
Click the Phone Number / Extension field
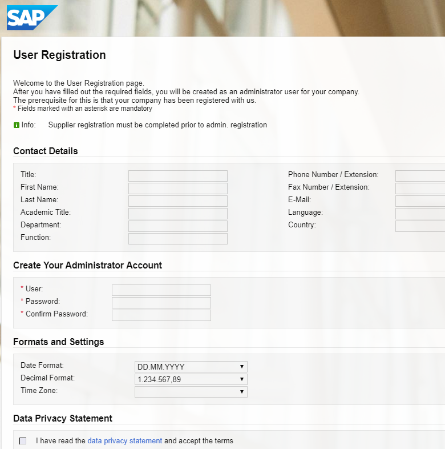[x=420, y=176]
